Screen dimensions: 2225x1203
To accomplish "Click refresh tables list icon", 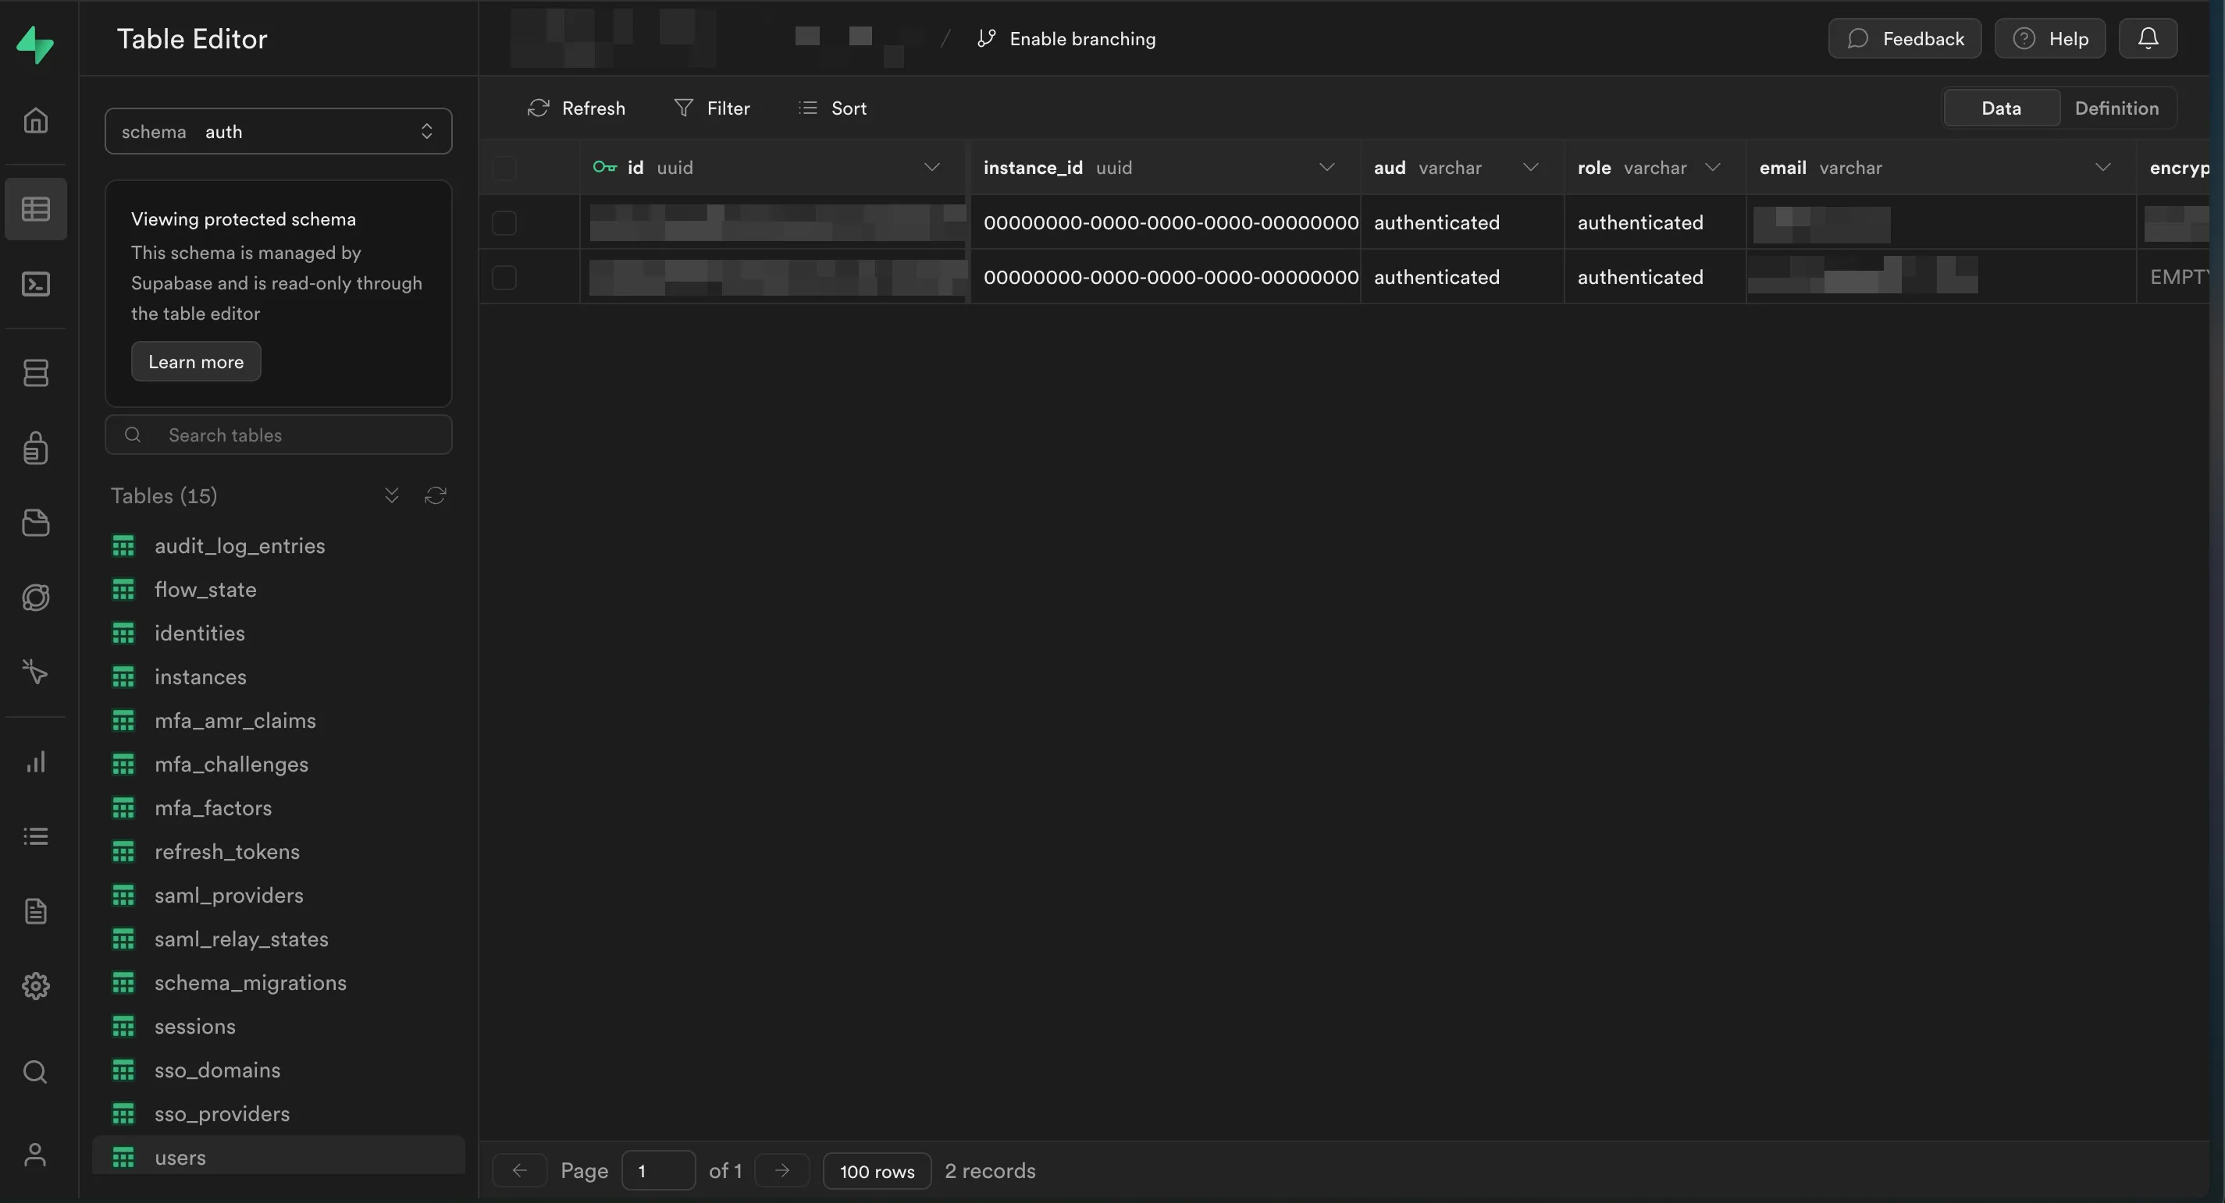I will coord(436,495).
